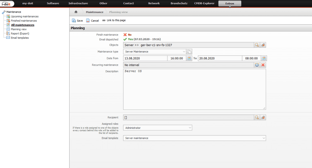Screen dimensions: 312x168
Task: Click into the Description text area
Action: point(194,89)
